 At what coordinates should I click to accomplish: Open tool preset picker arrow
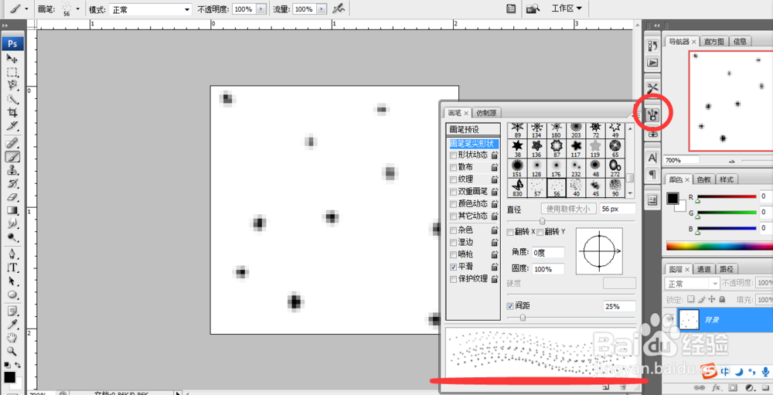pos(26,9)
